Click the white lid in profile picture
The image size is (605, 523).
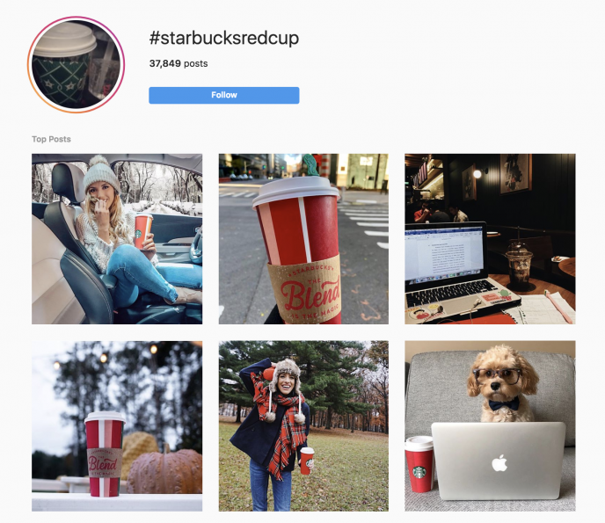click(66, 40)
